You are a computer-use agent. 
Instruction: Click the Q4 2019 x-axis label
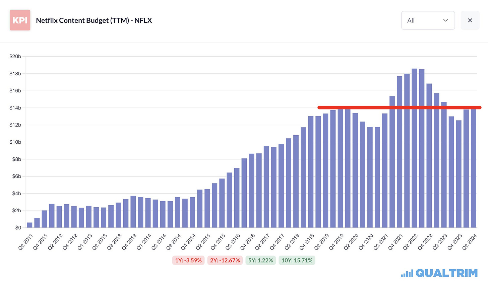tap(336, 242)
